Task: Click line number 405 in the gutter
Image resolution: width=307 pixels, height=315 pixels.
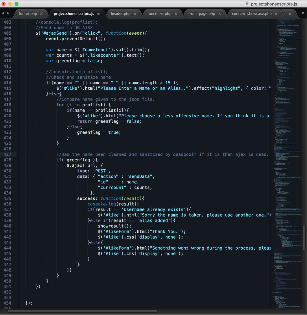Action: [x=7, y=33]
